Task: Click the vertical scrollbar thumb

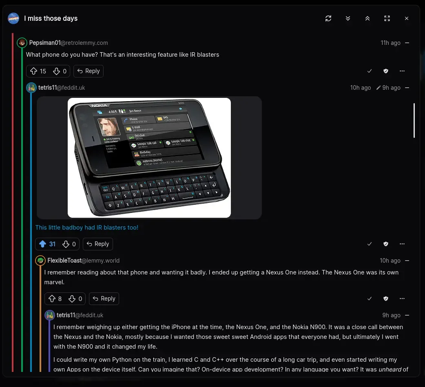Action: click(414, 120)
